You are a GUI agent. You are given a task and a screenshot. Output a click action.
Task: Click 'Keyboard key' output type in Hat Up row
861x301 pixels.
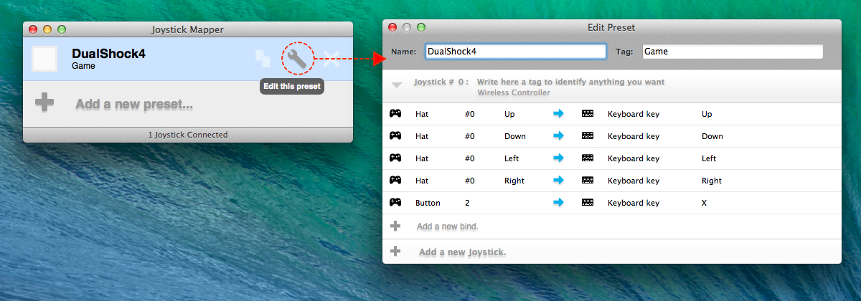(634, 114)
